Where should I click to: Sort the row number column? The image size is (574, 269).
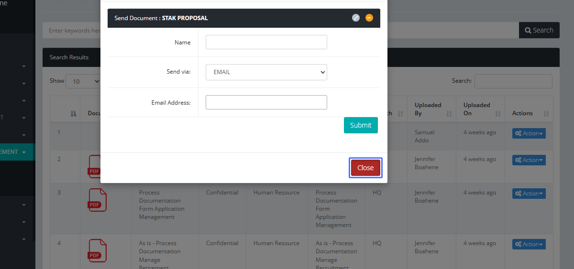coord(73,114)
